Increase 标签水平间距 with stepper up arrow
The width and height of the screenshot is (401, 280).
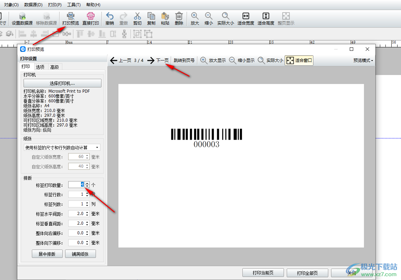click(x=87, y=212)
